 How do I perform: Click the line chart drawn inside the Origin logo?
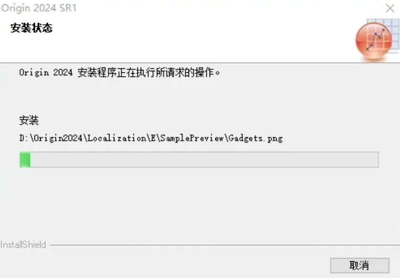coord(375,39)
